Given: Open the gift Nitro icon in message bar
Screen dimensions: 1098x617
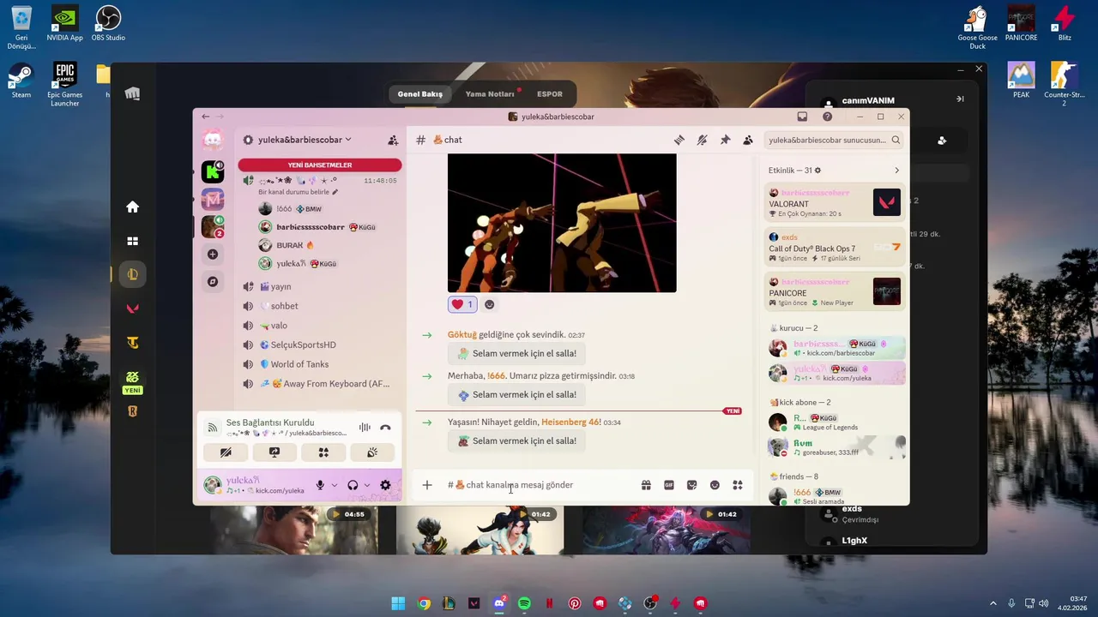Looking at the screenshot, I should [x=646, y=485].
